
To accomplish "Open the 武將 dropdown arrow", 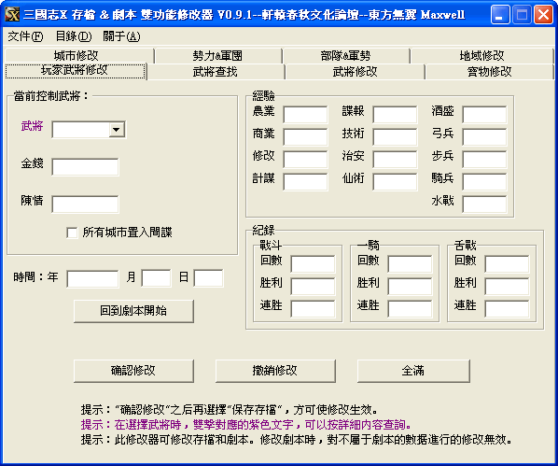I will point(117,130).
